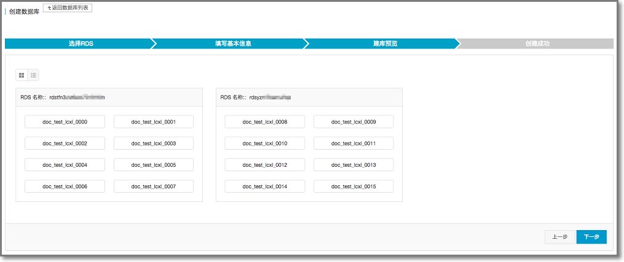Pick doc_test_lcxl_0007 item
Screen dimensions: 624x262
(x=154, y=186)
